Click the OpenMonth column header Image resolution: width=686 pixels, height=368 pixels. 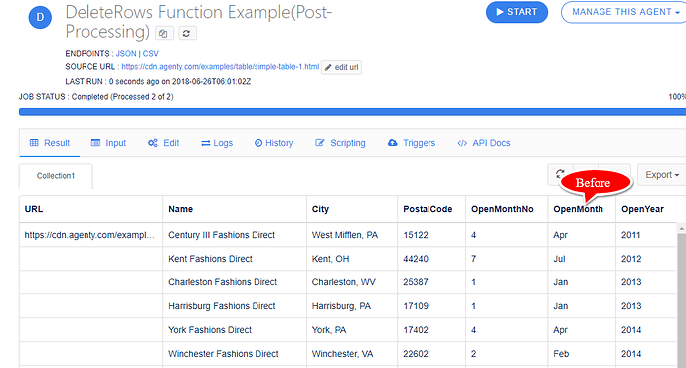(582, 209)
